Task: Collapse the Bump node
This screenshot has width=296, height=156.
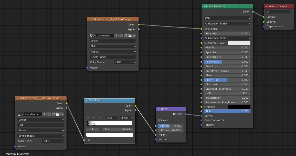Action: [x=158, y=109]
